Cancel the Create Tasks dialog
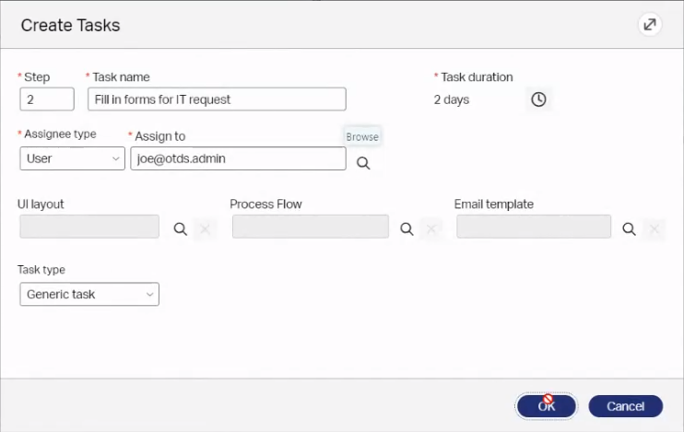The height and width of the screenshot is (432, 684). pos(625,406)
